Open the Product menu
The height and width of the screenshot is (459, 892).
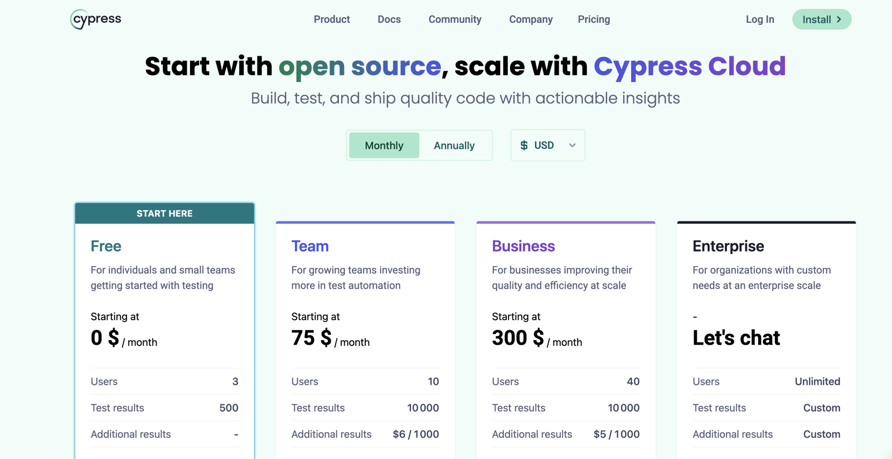(x=332, y=20)
